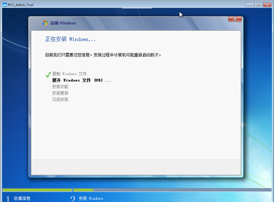Close the RCC_Admin_Tool window
The image size is (274, 202).
coord(267,5)
